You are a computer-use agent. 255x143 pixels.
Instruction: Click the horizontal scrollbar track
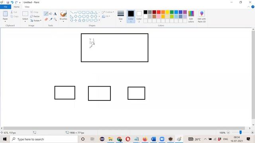(x=124, y=128)
